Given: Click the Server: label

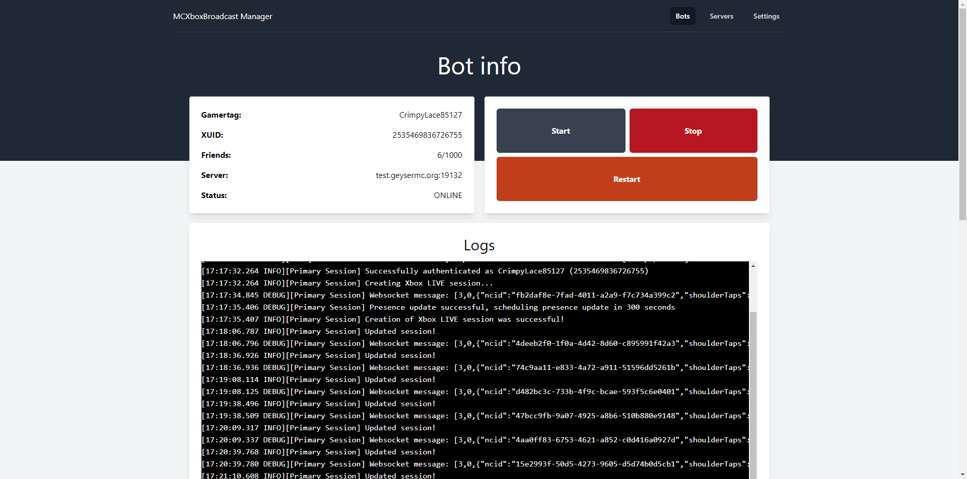Looking at the screenshot, I should pos(215,175).
